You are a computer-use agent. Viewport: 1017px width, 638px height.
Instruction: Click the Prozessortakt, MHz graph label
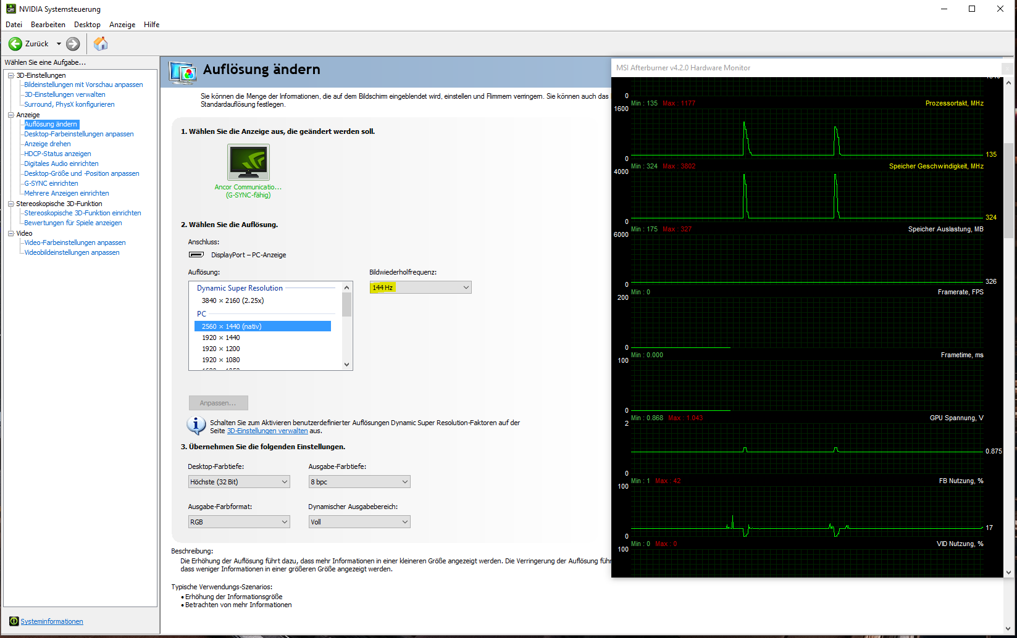pyautogui.click(x=955, y=103)
